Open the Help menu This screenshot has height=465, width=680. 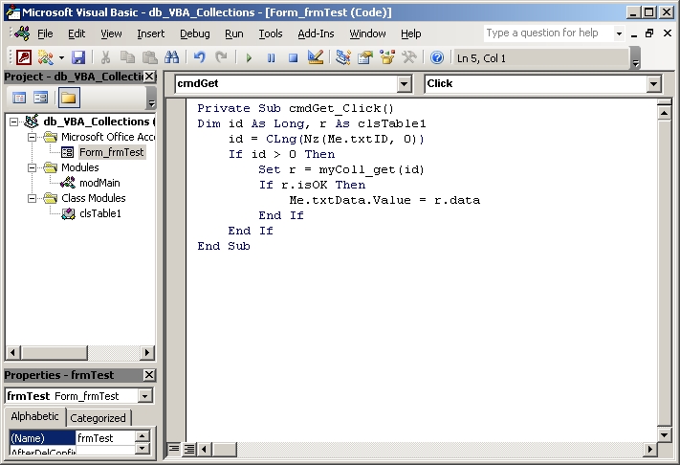click(x=410, y=33)
